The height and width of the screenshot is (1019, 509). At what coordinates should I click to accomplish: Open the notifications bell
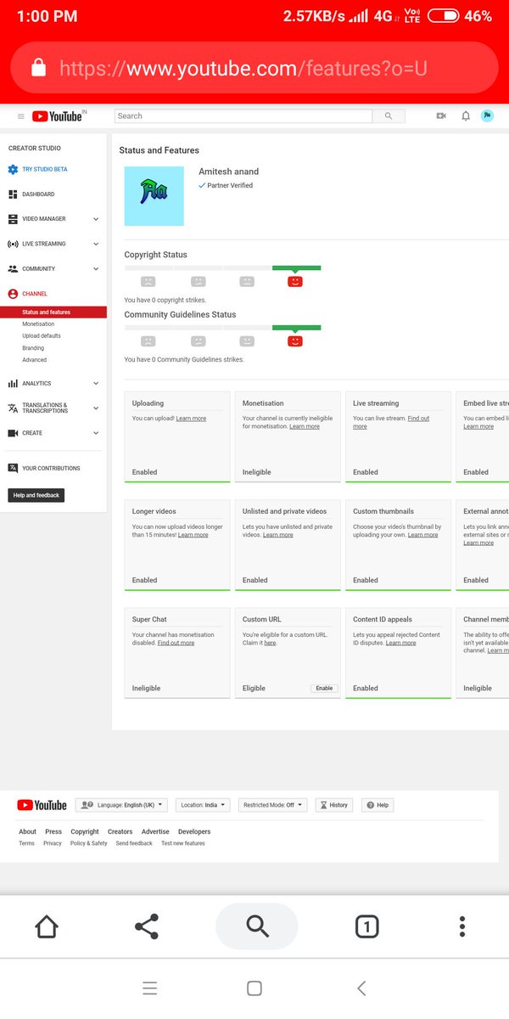pyautogui.click(x=466, y=116)
